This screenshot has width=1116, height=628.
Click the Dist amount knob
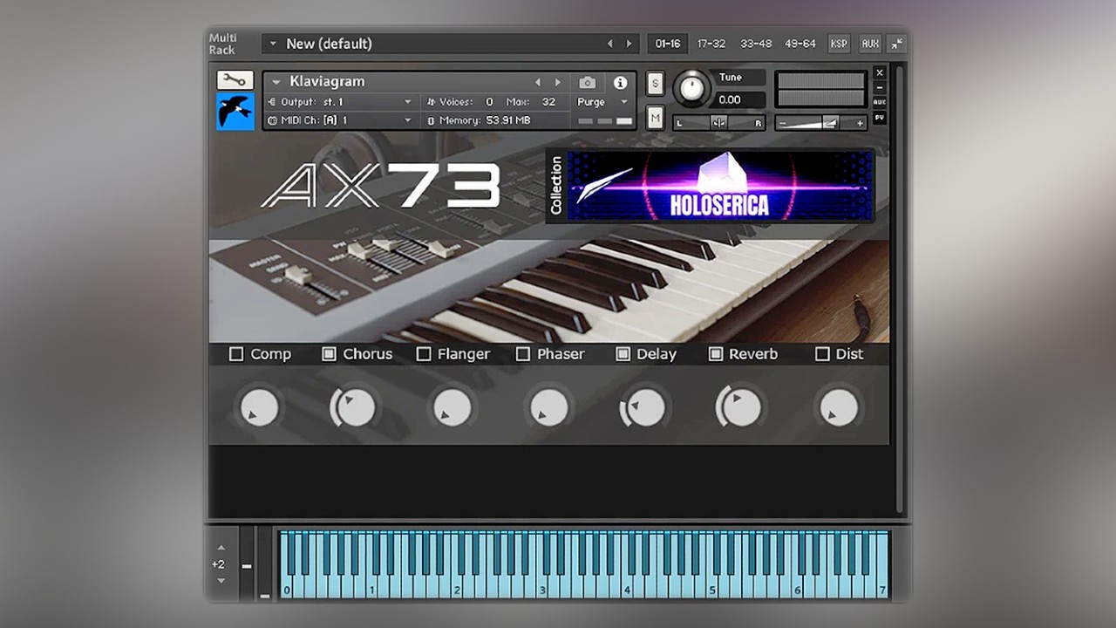839,407
